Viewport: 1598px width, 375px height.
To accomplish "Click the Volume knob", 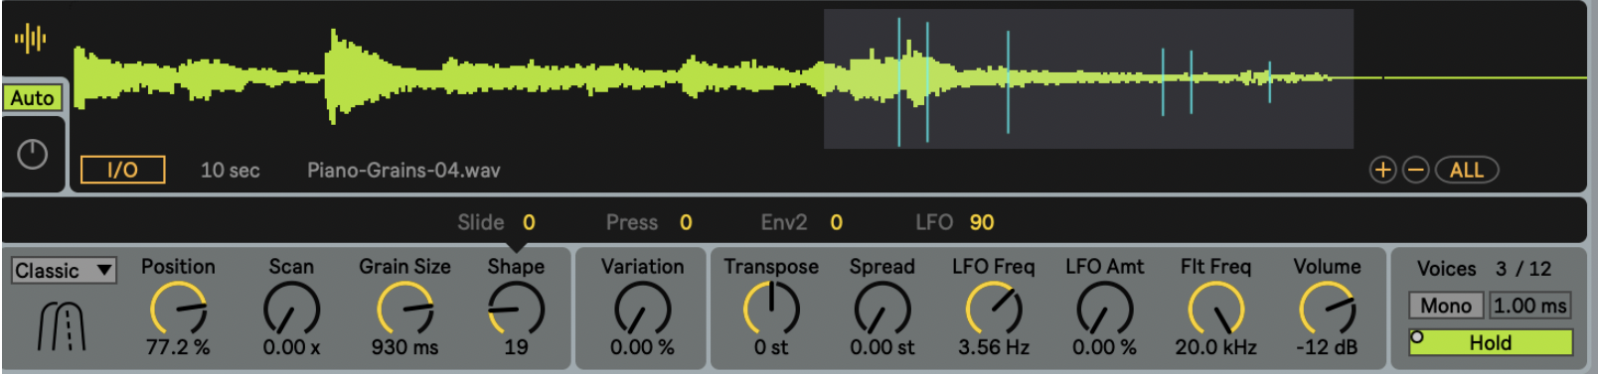I will (x=1328, y=309).
